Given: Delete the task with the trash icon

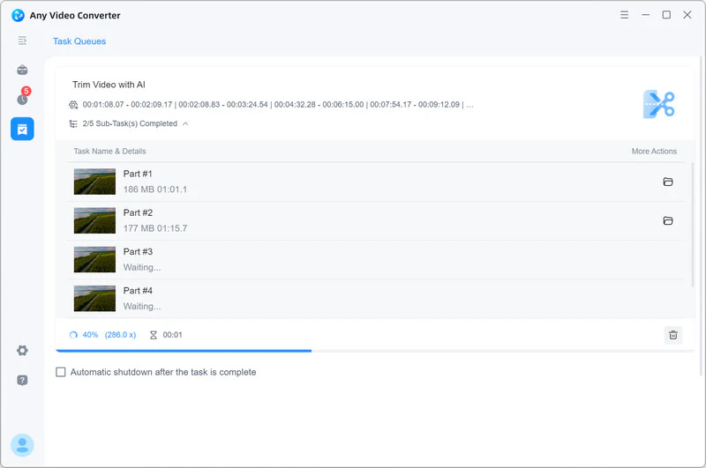Looking at the screenshot, I should 673,335.
